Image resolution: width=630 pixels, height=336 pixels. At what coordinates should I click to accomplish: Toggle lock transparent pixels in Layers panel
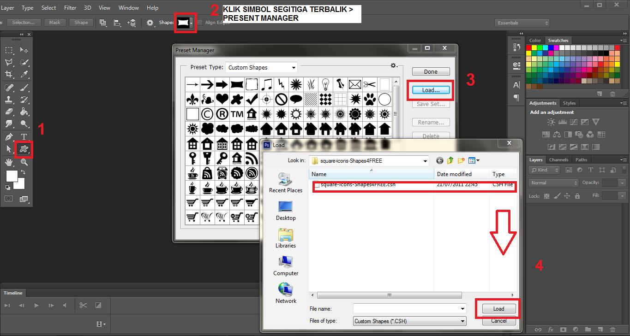pyautogui.click(x=546, y=196)
